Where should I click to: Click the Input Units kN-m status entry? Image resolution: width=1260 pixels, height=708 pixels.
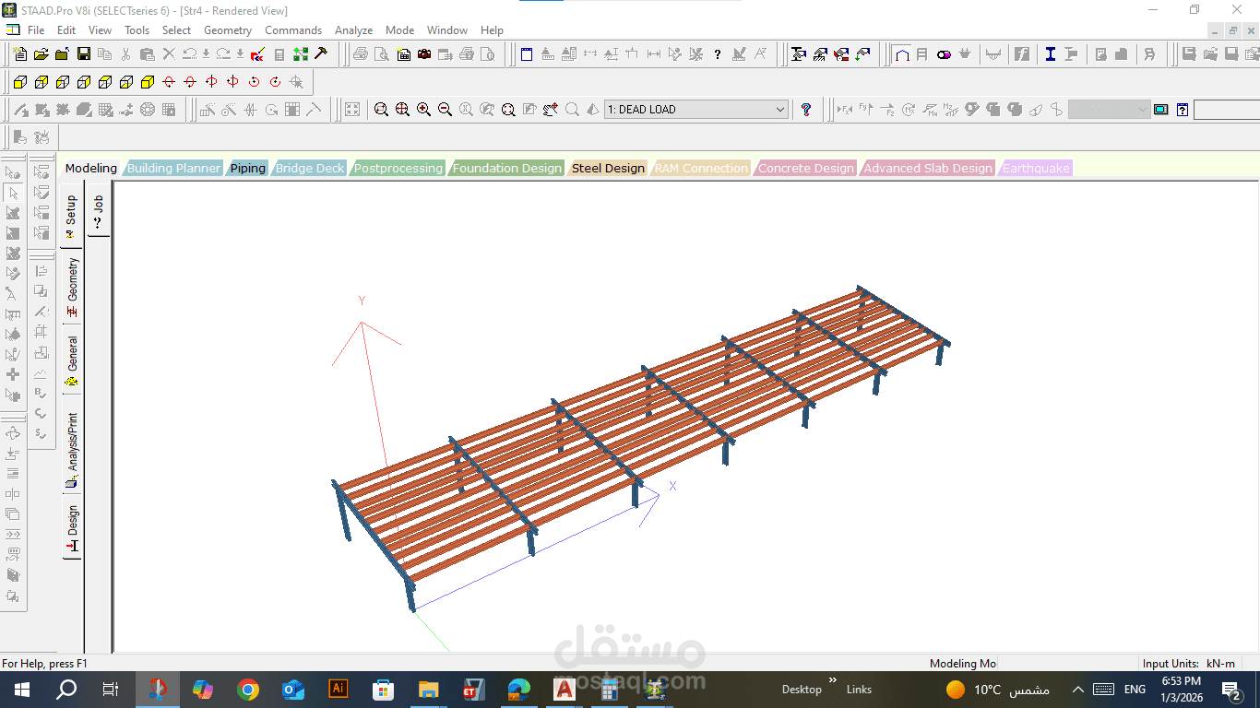1189,664
